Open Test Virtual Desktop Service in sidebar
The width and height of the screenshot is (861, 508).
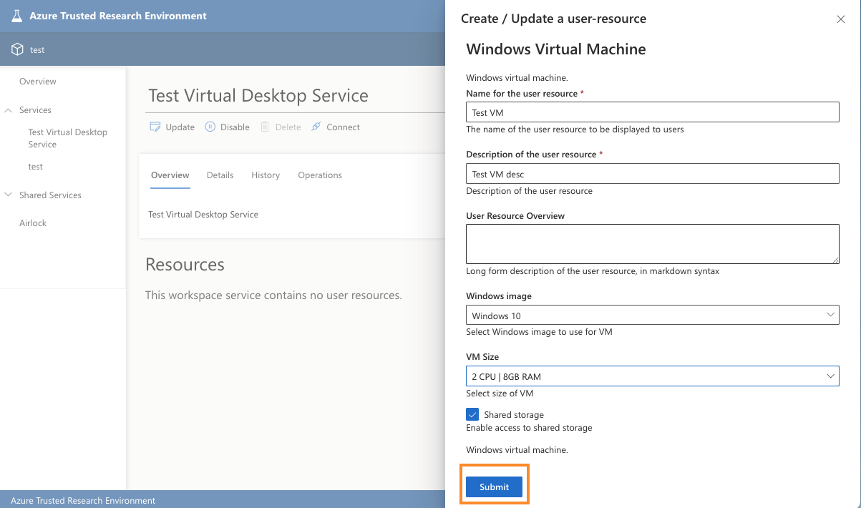67,137
